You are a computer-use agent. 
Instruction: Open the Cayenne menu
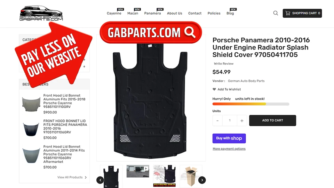coord(114,13)
